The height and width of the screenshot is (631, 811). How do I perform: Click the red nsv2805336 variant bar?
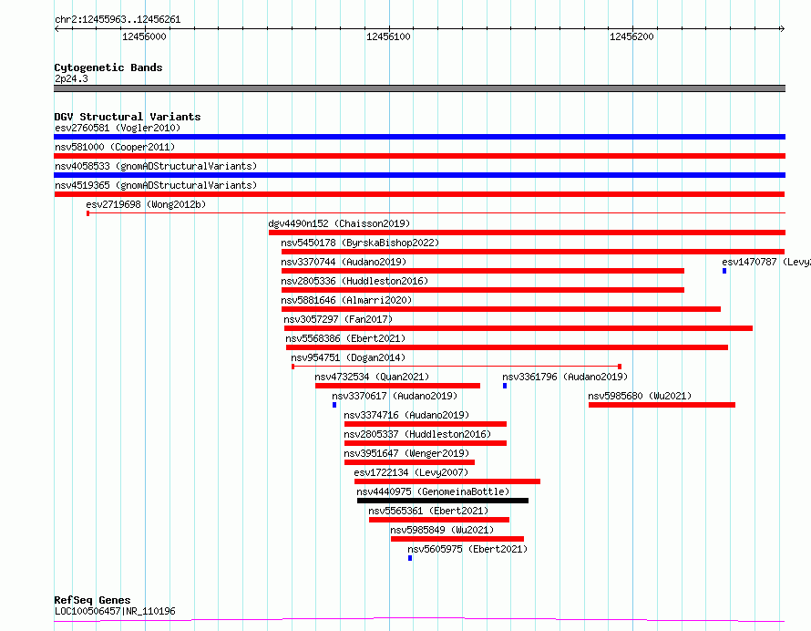coord(483,290)
